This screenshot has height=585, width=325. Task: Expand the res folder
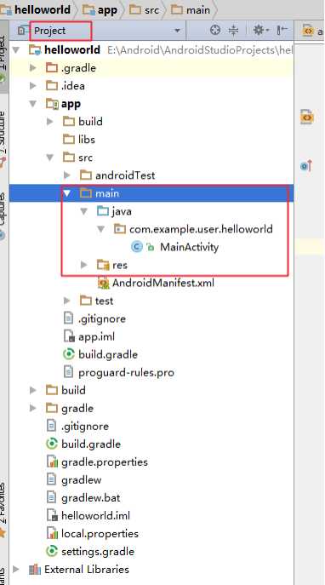[x=84, y=265]
